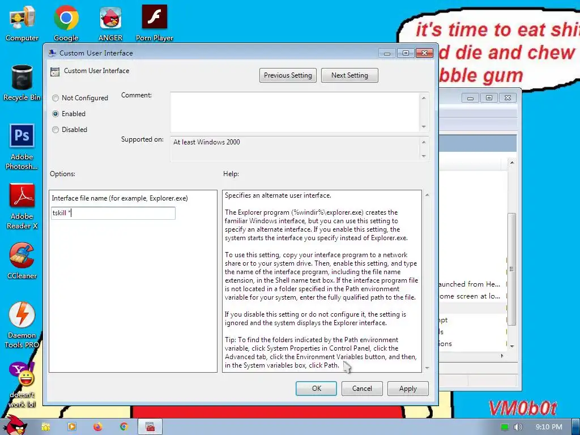580x435 pixels.
Task: Click the Show desktop strip beside the clock
Action: pyautogui.click(x=575, y=427)
